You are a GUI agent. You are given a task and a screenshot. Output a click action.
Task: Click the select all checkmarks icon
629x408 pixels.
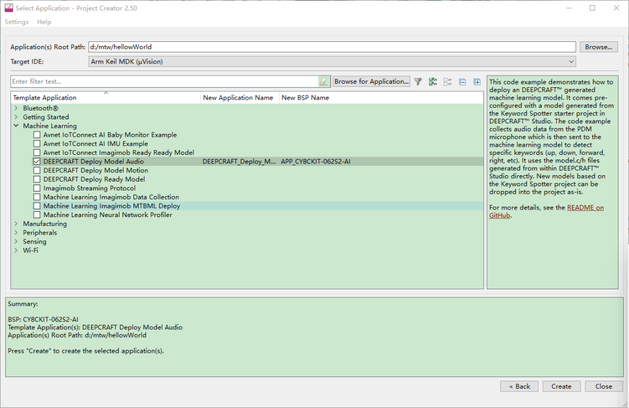433,81
